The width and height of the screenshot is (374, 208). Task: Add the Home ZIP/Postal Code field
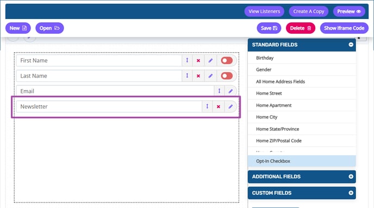[x=302, y=141]
